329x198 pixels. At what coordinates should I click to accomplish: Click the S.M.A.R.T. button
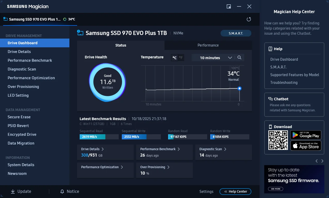pyautogui.click(x=236, y=33)
